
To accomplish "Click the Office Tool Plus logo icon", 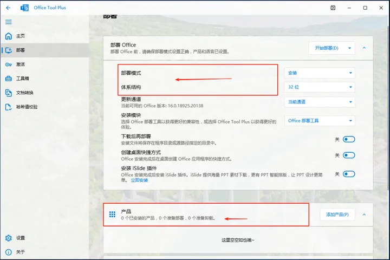I will [24, 8].
